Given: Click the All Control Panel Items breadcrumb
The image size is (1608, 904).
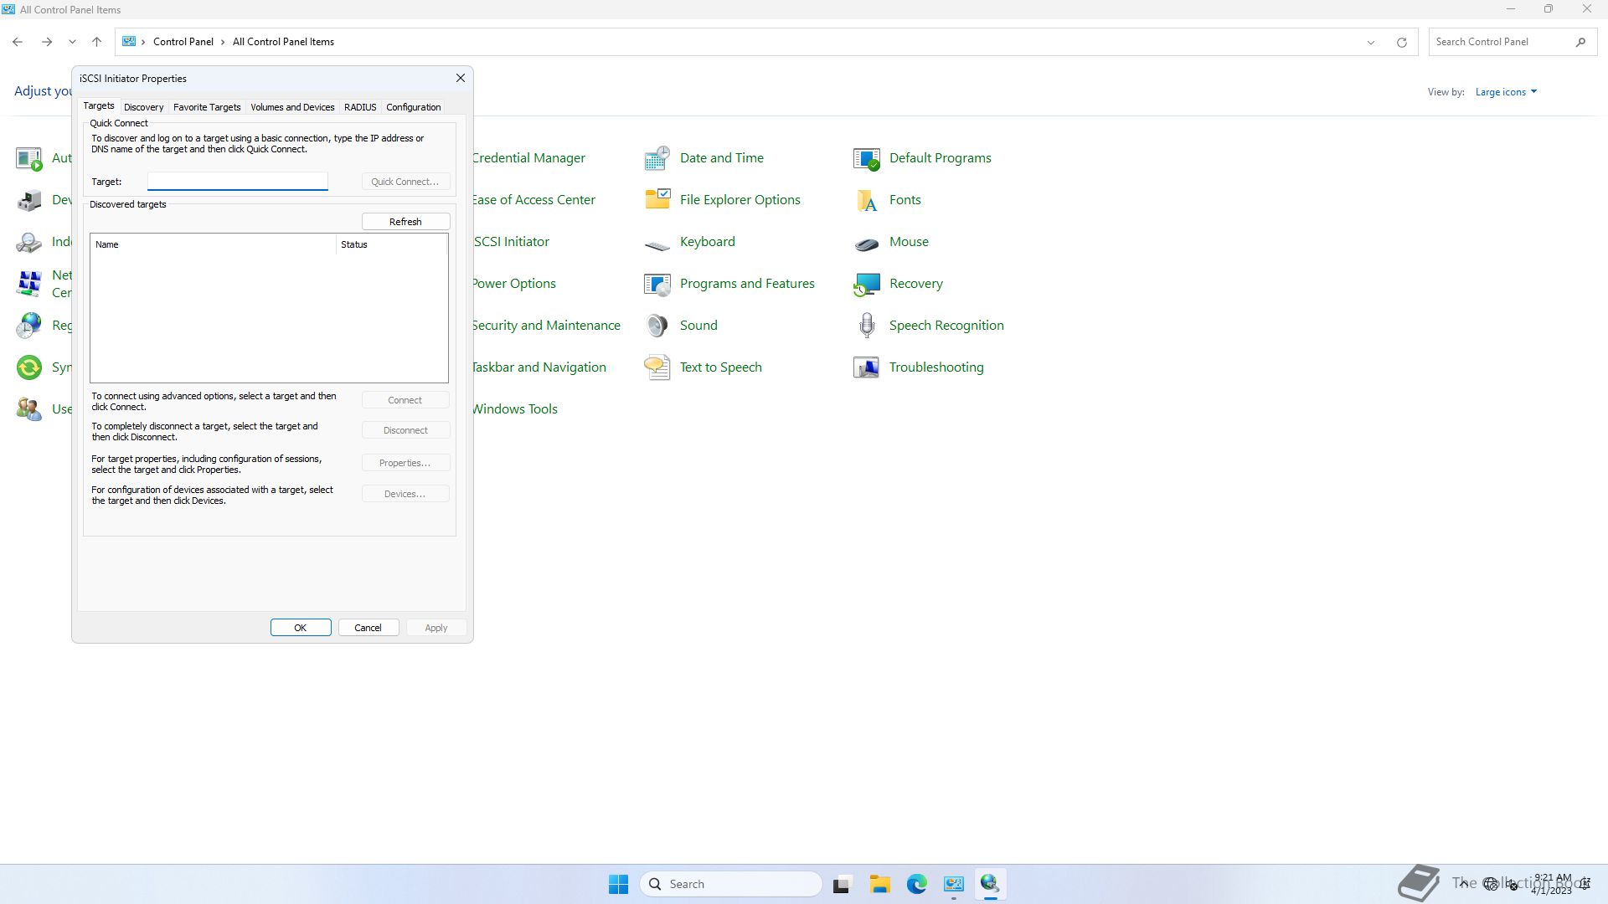Looking at the screenshot, I should (283, 42).
